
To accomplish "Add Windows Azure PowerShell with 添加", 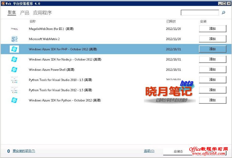I will tap(213, 69).
